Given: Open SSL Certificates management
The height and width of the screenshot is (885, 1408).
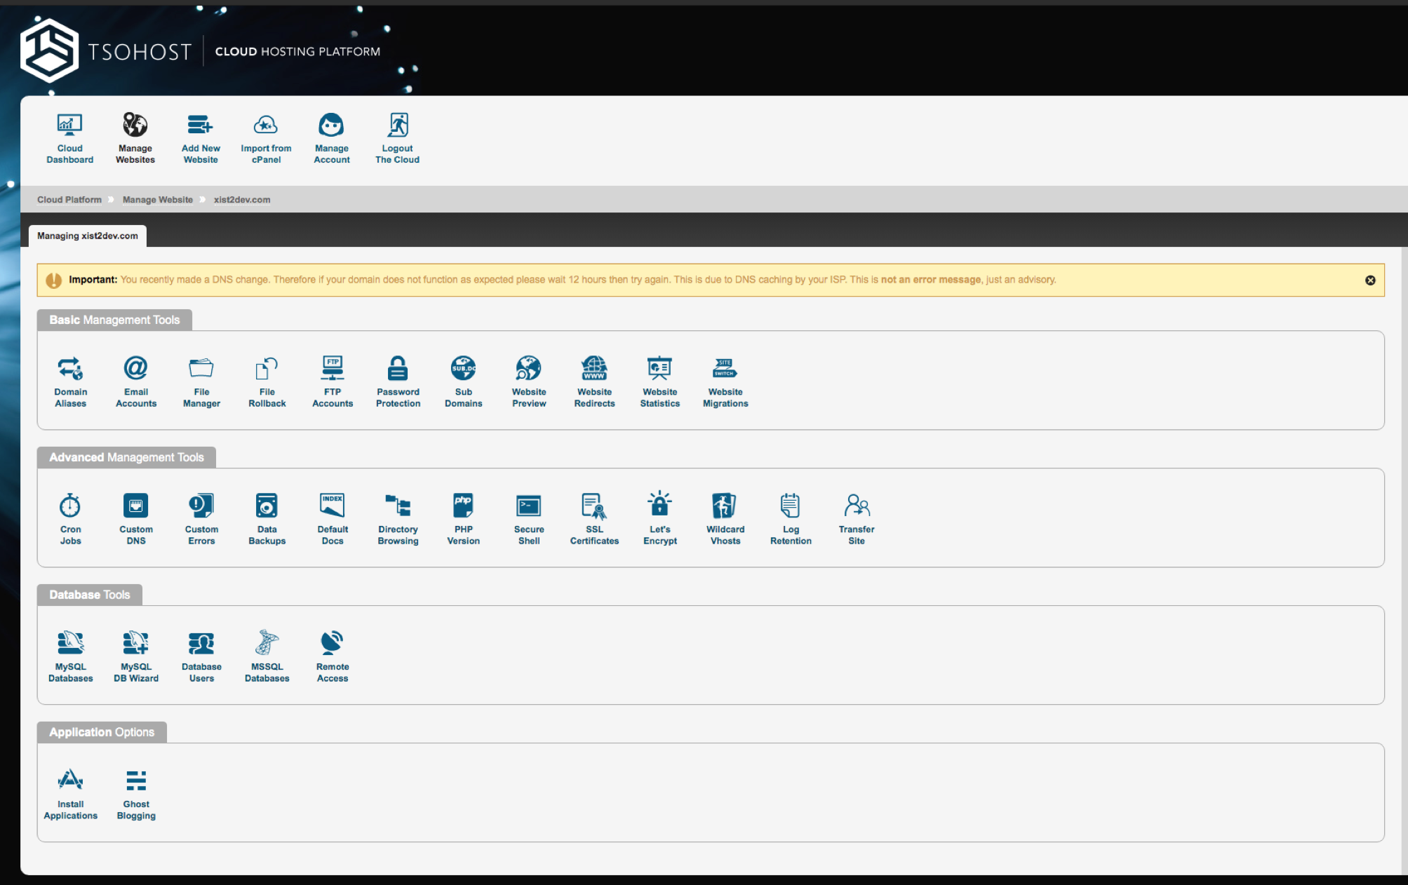Looking at the screenshot, I should (x=594, y=518).
